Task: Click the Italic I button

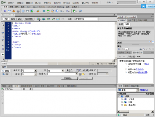Action: (71, 70)
